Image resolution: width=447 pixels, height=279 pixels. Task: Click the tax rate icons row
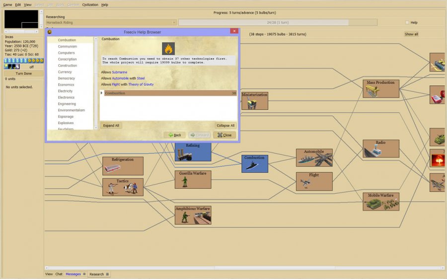[24, 61]
